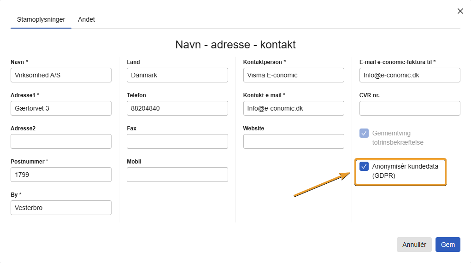Save changes with the Gem button

(447, 245)
